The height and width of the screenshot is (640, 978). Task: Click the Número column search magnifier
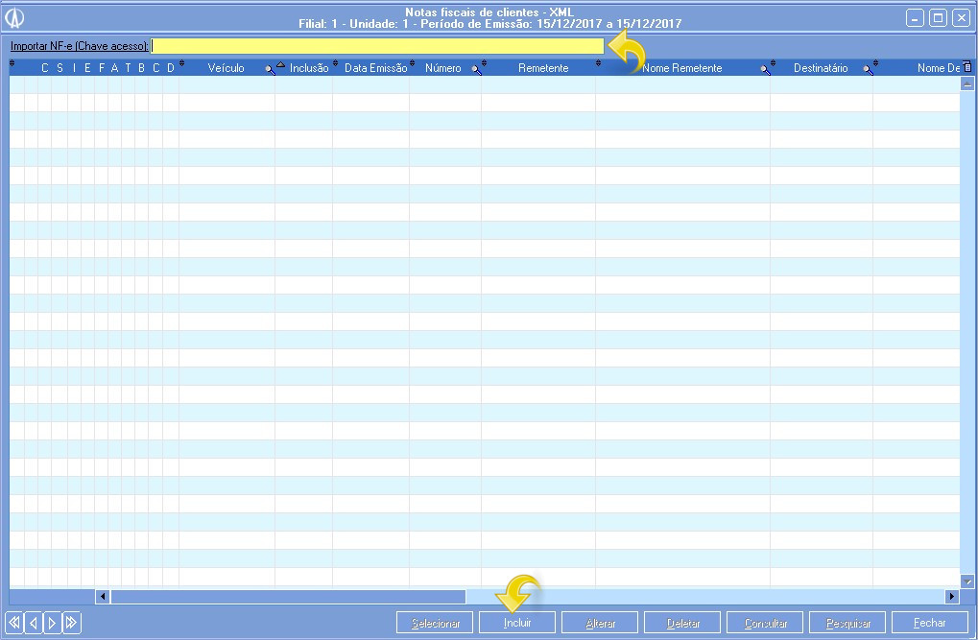476,69
